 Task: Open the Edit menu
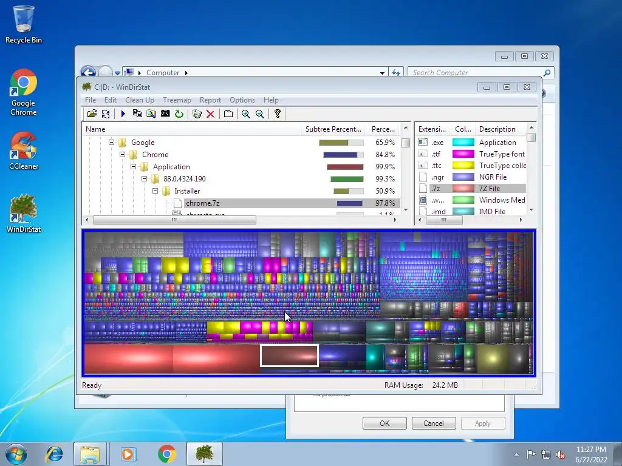[x=111, y=100]
